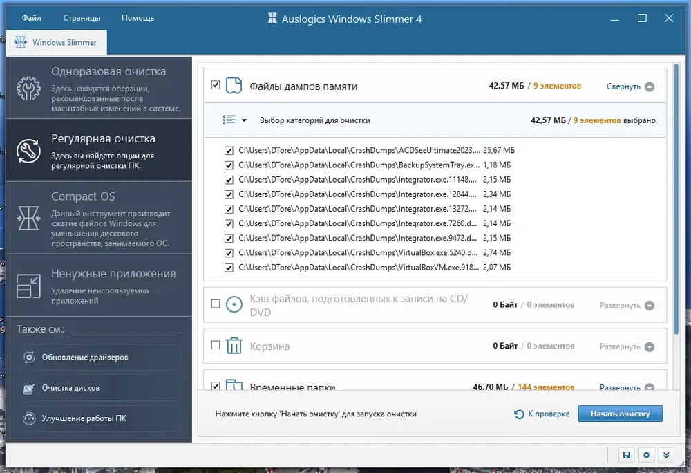Open the Файл menu
The image size is (691, 473).
click(x=32, y=18)
